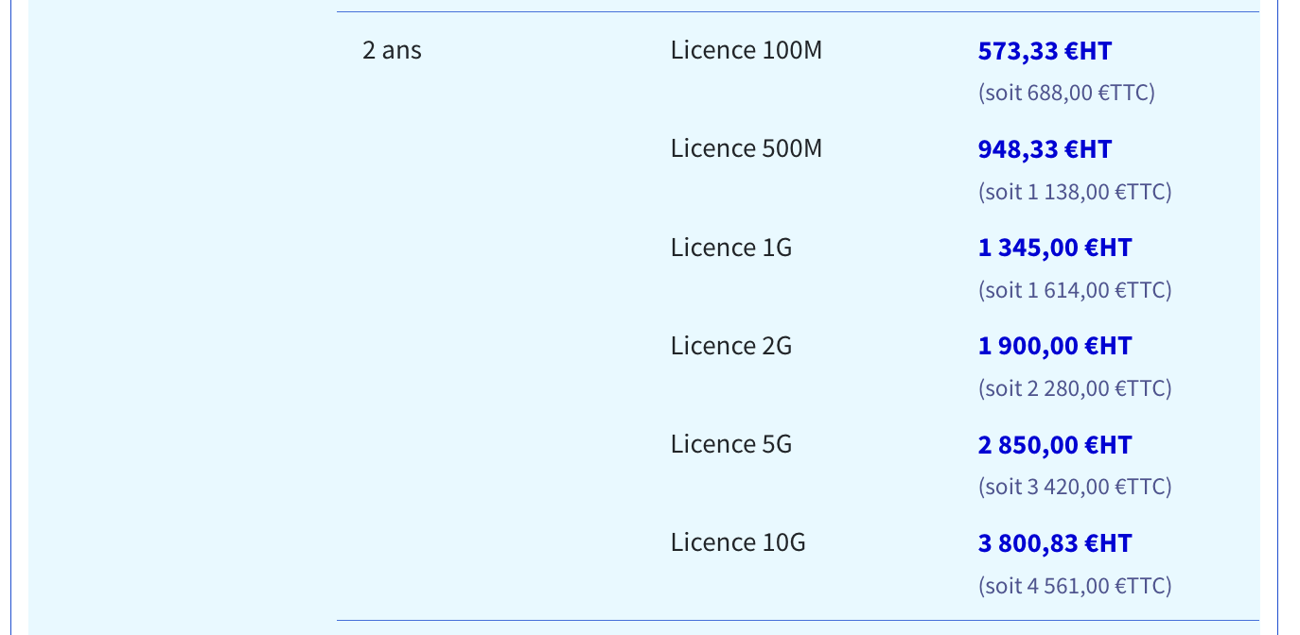1300x635 pixels.
Task: Click the 1 345,00 €HT price
Action: (x=1055, y=248)
